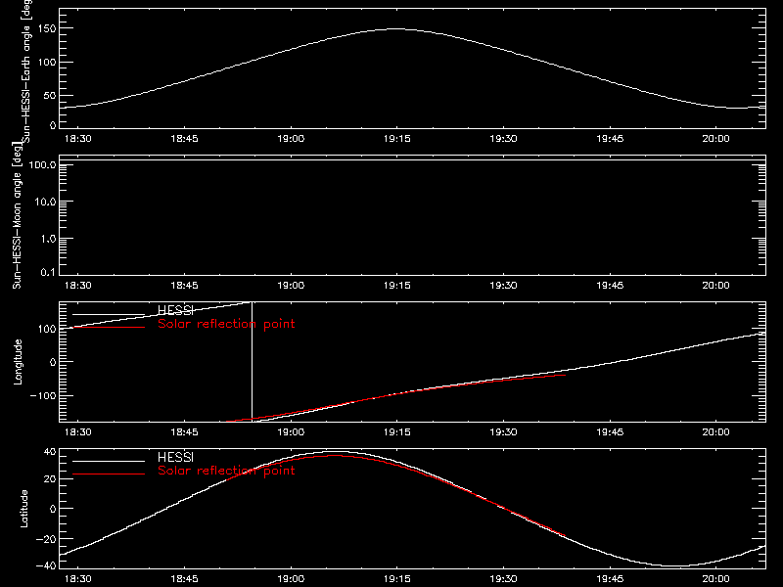
Task: Select Solar reflection point label in Longitude plot
Action: point(226,324)
